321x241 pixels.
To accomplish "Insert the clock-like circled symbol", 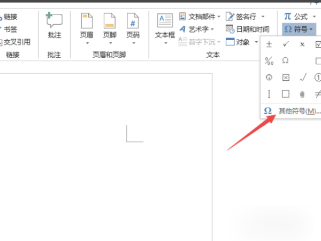I will tap(269, 78).
